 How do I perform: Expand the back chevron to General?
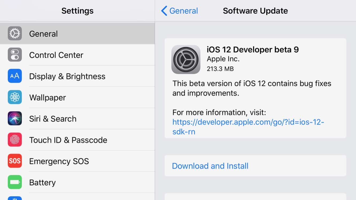click(164, 11)
